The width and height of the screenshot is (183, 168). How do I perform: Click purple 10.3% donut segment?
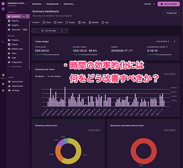[61, 143]
